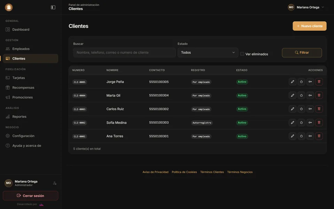Delete Sofía Medina with trash icon
This screenshot has width=334, height=209.
[x=319, y=123]
